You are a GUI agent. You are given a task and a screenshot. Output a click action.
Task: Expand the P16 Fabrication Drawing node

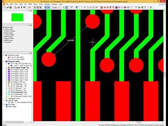(7, 96)
